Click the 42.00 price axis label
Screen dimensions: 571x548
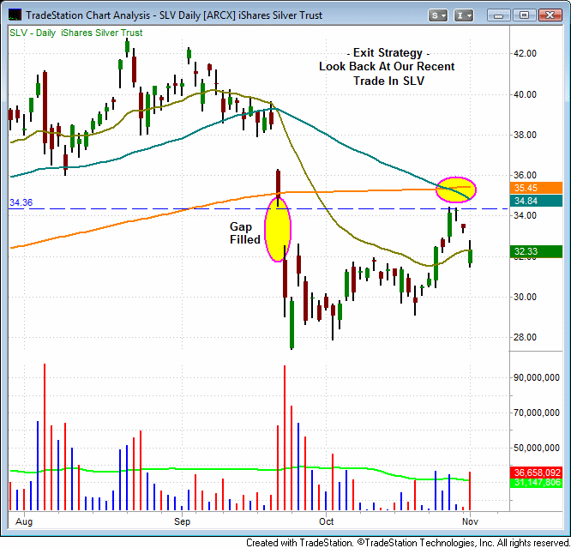525,53
